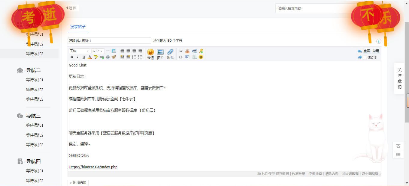Screen dimensions: 409x186
Task: Click 保存数据 to save draft
Action: coord(282,174)
